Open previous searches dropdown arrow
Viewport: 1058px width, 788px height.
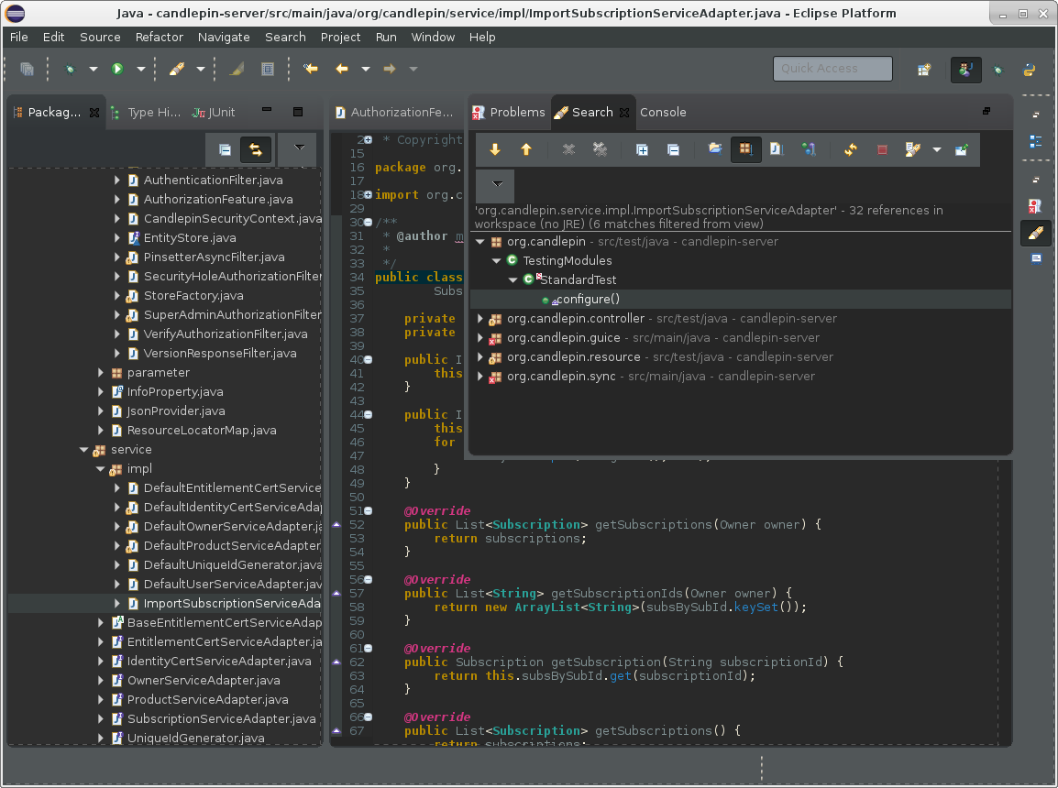tap(937, 149)
